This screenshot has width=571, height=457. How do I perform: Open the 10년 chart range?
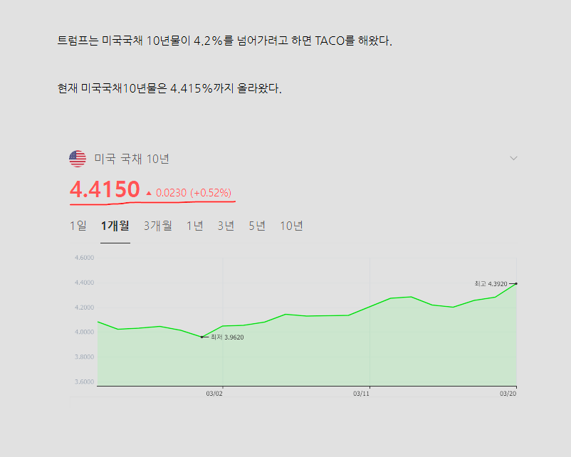(x=291, y=226)
